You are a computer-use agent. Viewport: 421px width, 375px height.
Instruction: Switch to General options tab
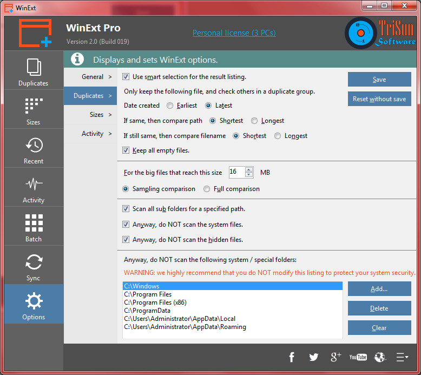[90, 77]
